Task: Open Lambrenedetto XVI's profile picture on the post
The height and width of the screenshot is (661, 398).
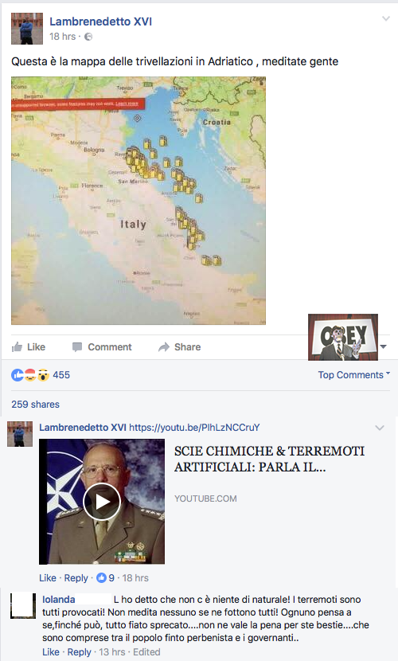Action: tap(27, 29)
